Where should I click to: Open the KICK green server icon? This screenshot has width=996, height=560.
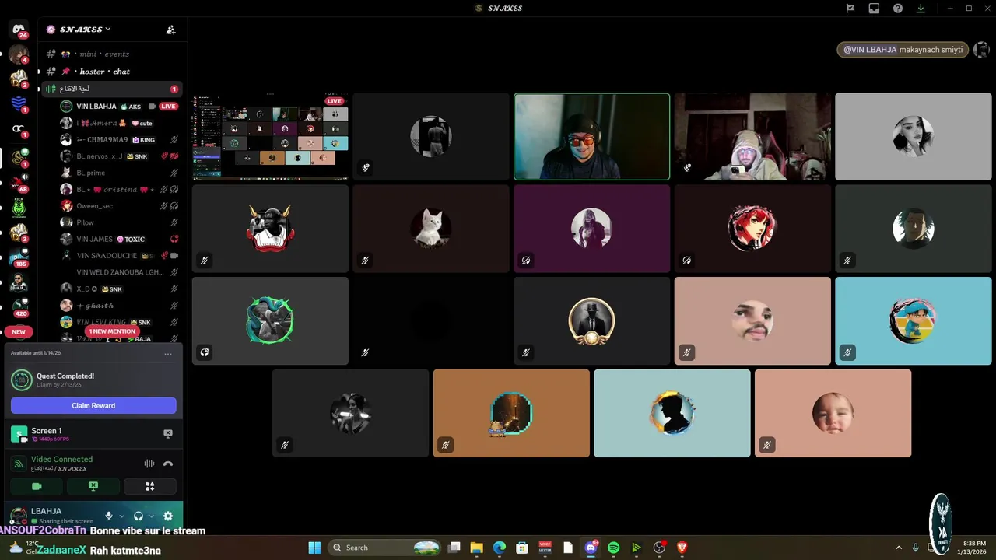click(x=19, y=207)
